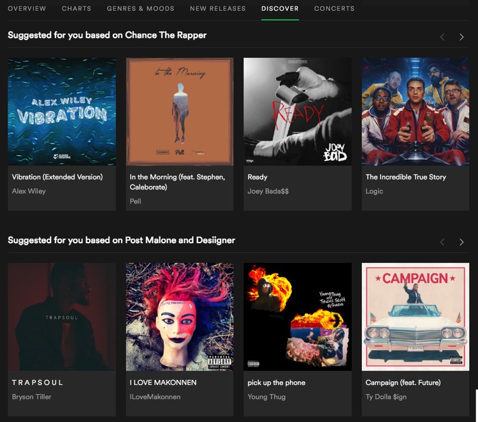Open artist Bryson Tiller
This screenshot has height=422, width=478.
tap(31, 397)
